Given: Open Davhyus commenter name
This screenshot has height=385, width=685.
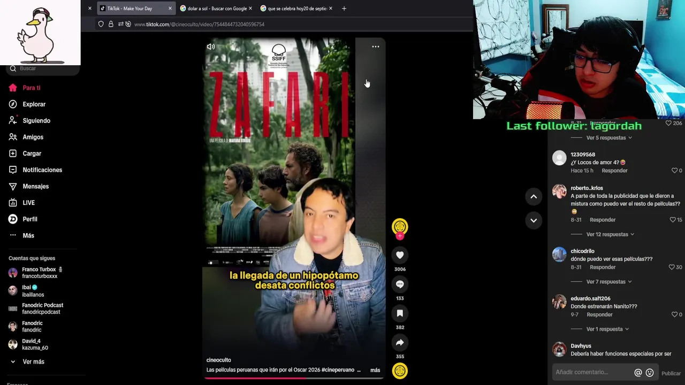Looking at the screenshot, I should [581, 346].
